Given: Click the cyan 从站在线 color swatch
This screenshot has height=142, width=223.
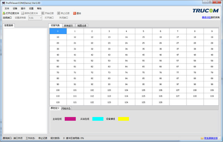Looking at the screenshot, I should pyautogui.click(x=98, y=119).
